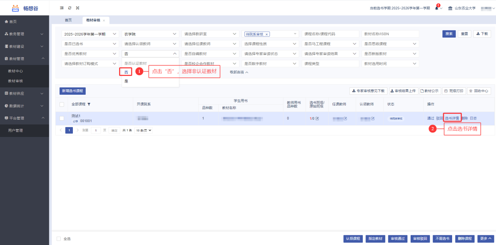Open the notification bell icon
496x245 pixels.
click(437, 8)
